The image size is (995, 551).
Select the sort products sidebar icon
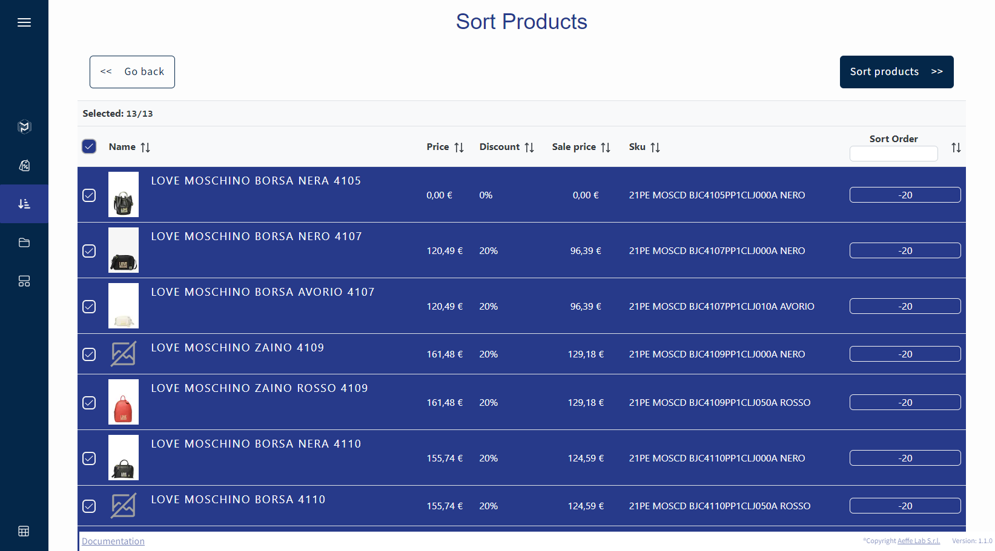[24, 204]
